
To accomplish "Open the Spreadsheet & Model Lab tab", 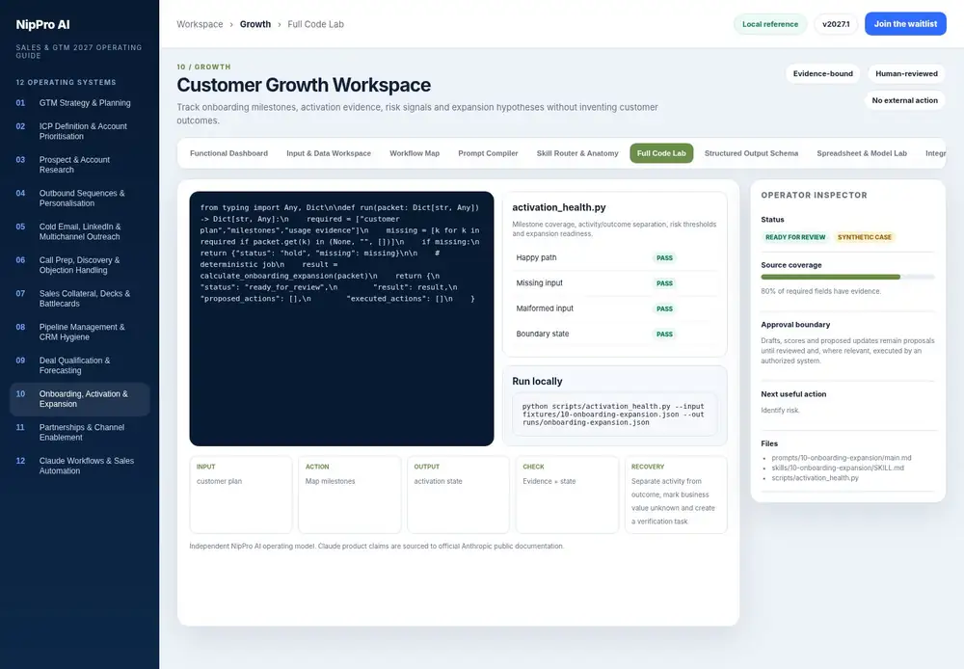I will coord(861,153).
